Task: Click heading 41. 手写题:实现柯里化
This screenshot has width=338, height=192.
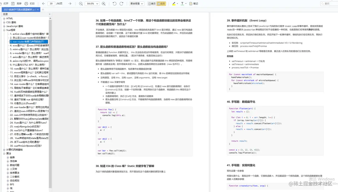Action: click(x=241, y=165)
